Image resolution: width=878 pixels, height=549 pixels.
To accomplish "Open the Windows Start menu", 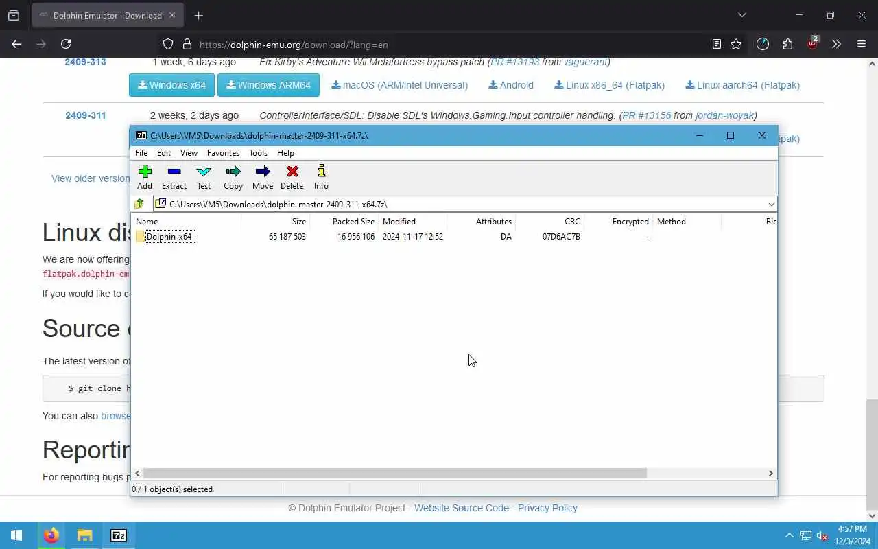I will click(16, 535).
